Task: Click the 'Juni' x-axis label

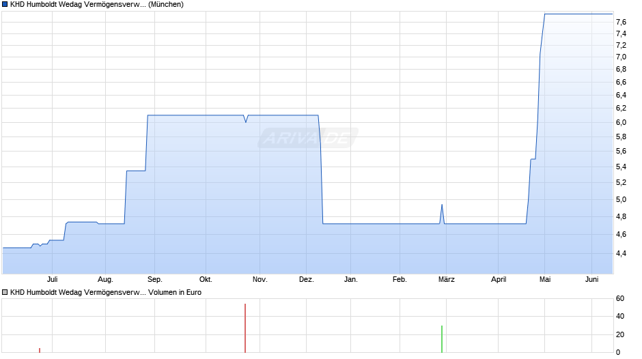Action: coord(591,279)
